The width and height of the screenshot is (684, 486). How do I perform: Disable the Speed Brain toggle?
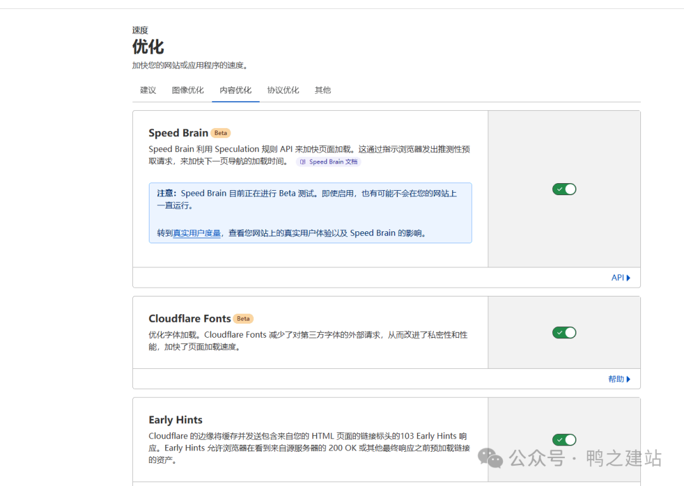coord(564,189)
